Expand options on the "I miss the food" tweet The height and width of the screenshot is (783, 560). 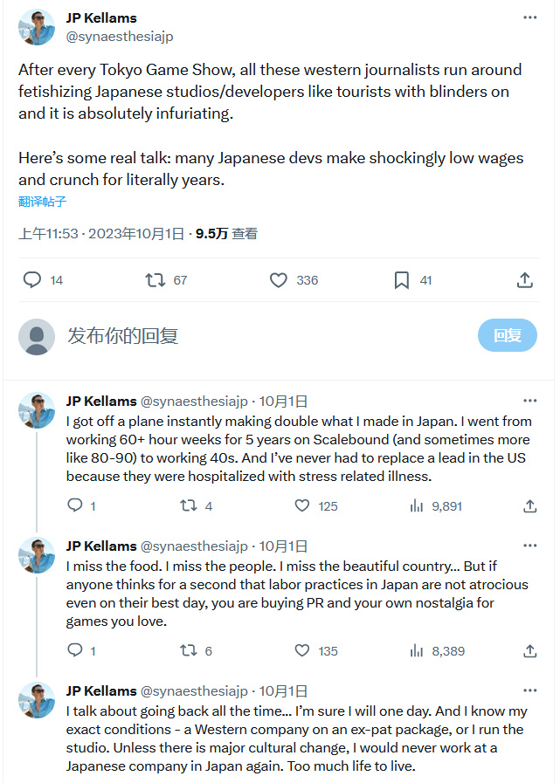tap(530, 546)
